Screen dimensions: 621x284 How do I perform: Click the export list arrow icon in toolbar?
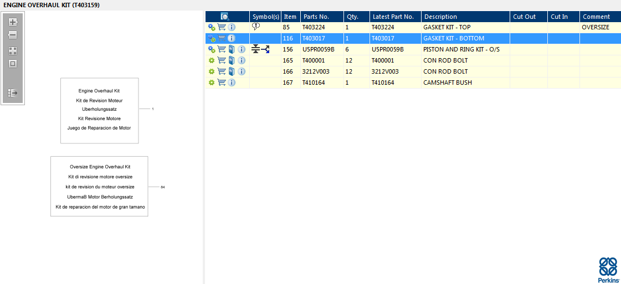tap(13, 93)
